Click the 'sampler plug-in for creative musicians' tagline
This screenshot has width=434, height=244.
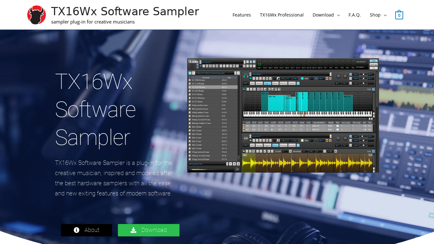point(93,22)
